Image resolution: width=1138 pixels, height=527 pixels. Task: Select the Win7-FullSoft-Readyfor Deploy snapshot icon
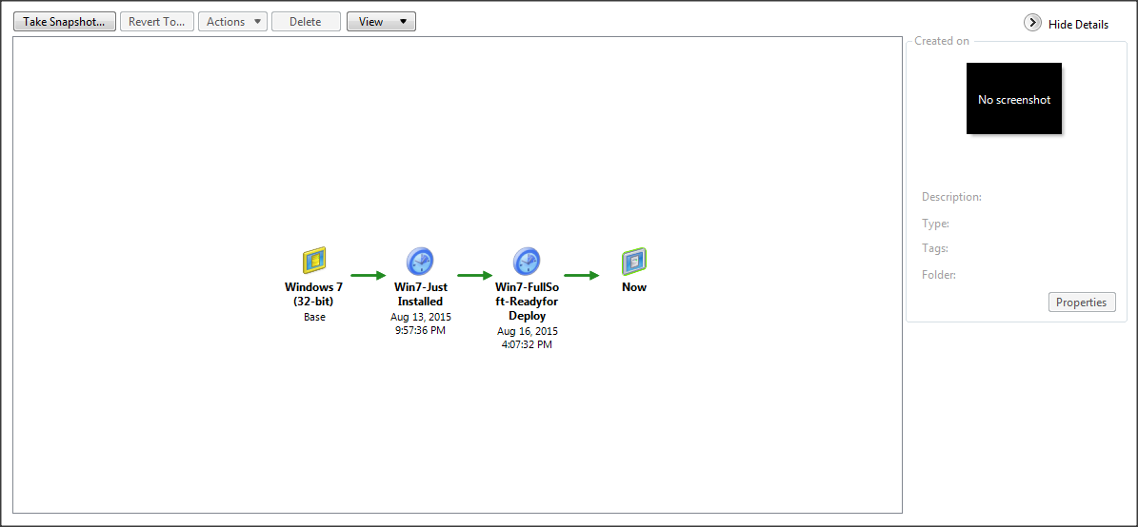527,261
